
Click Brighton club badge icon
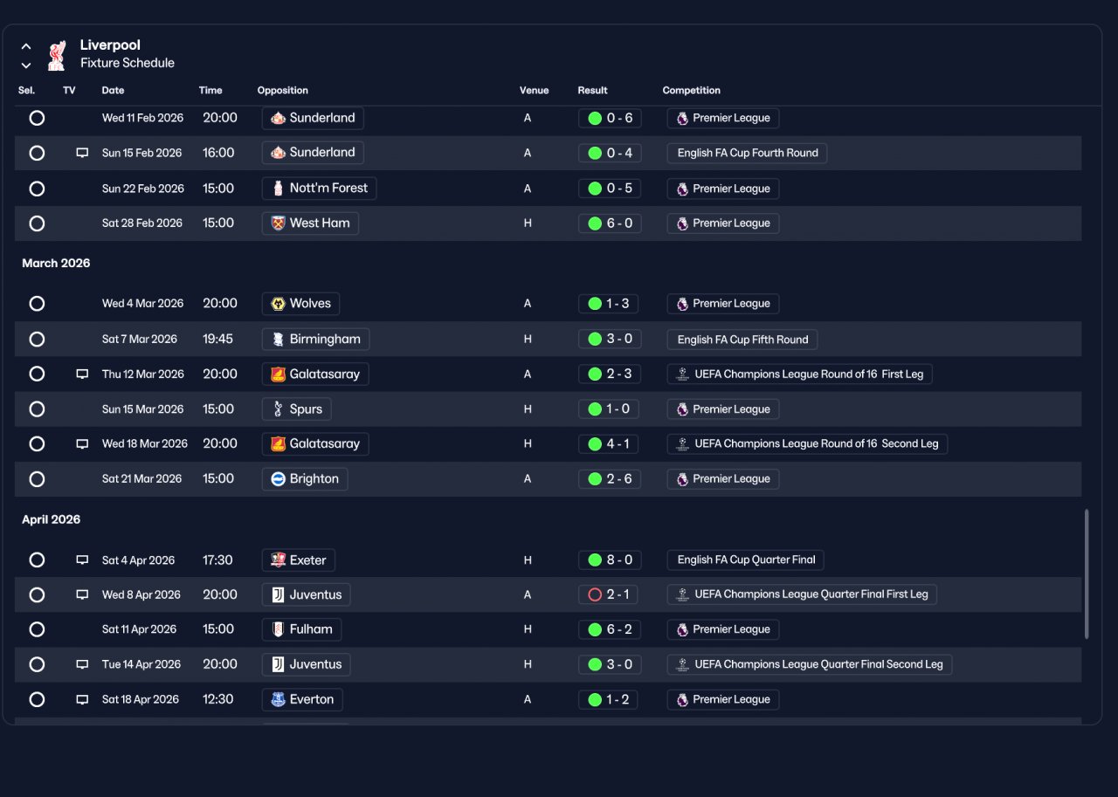click(x=278, y=478)
